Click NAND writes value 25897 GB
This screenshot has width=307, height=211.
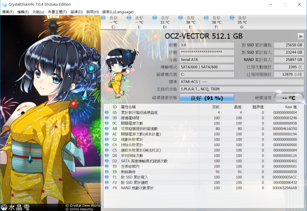(x=289, y=60)
